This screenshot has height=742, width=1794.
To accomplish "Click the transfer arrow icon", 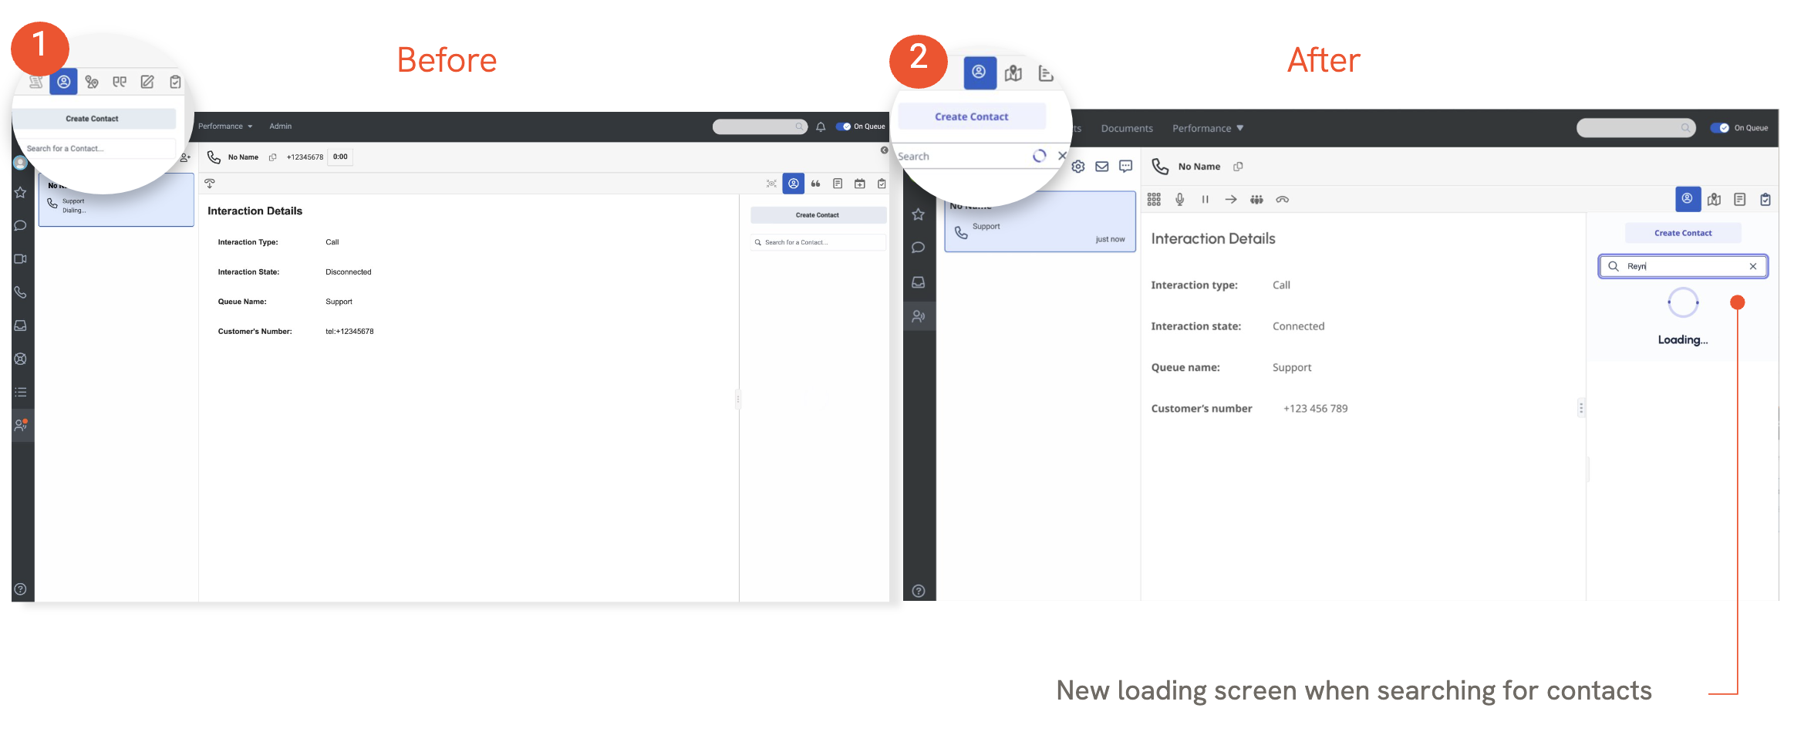I will click(1231, 200).
